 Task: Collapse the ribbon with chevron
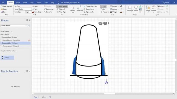[176, 15]
